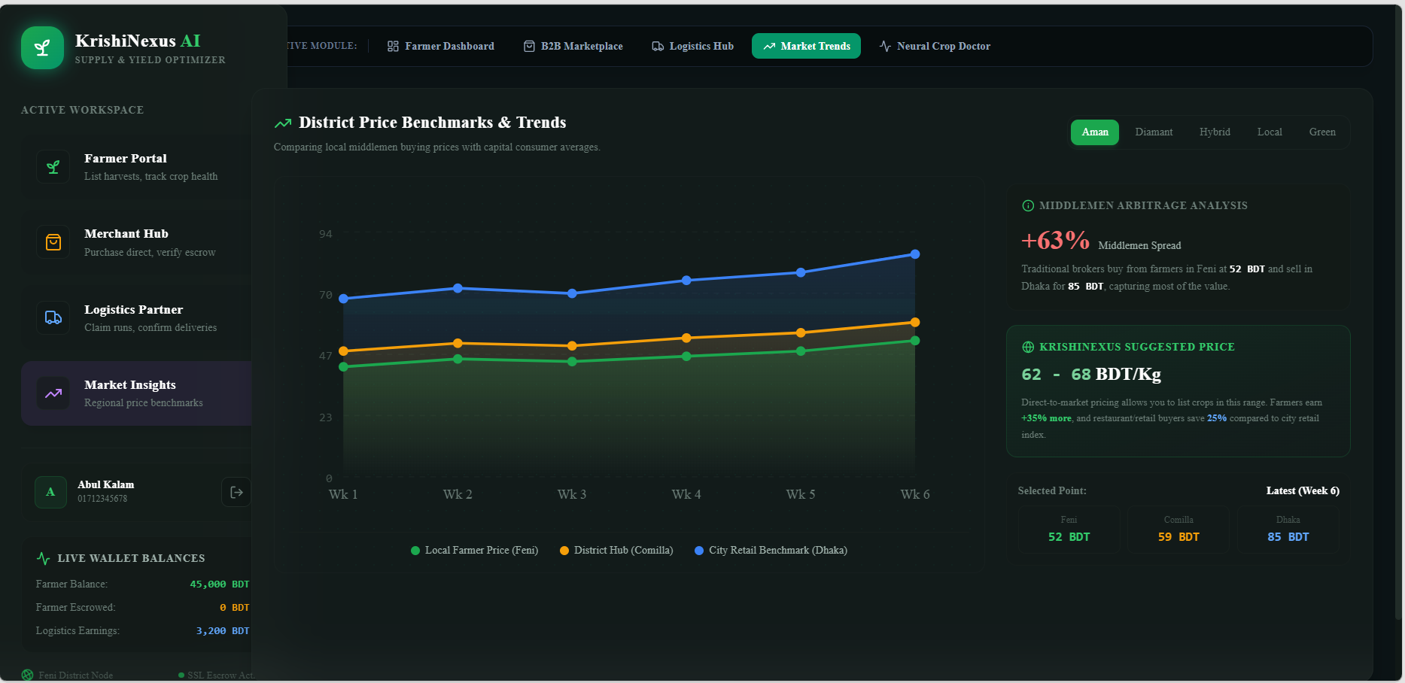The image size is (1405, 683).
Task: Open the Farmer Dashboard module tab
Action: click(x=441, y=46)
